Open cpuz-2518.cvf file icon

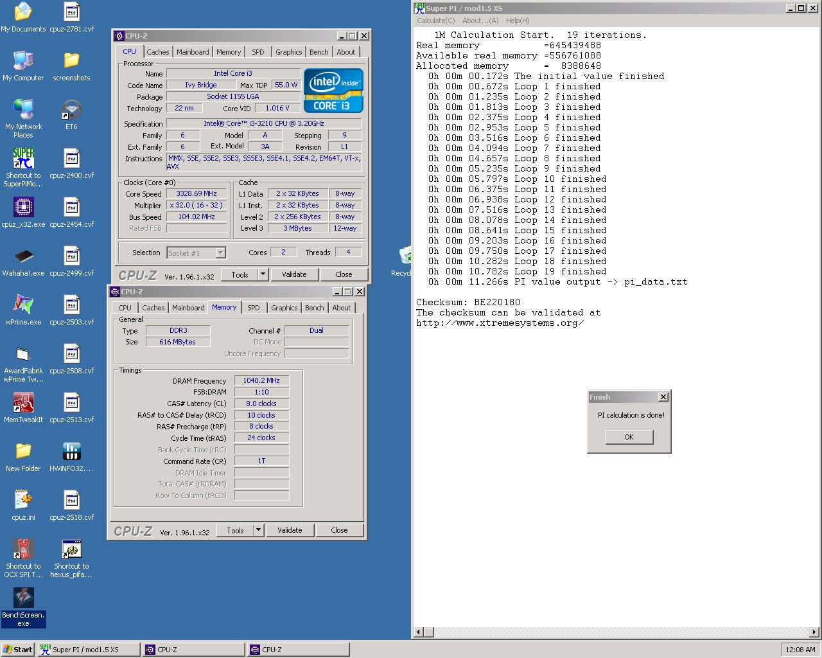click(71, 506)
